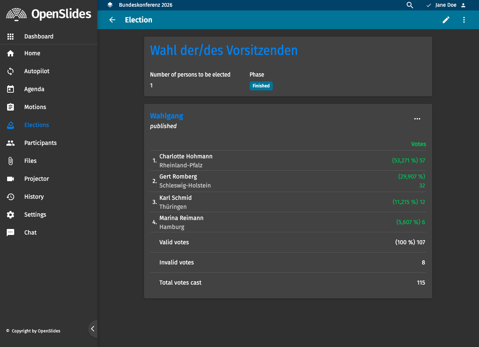Go back with the arrow icon
479x347 pixels.
point(112,20)
